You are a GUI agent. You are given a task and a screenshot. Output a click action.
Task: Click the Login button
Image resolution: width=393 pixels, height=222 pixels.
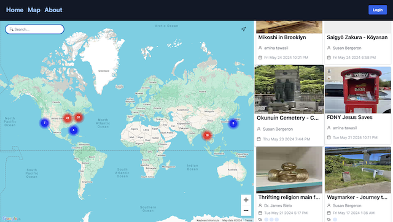click(378, 10)
